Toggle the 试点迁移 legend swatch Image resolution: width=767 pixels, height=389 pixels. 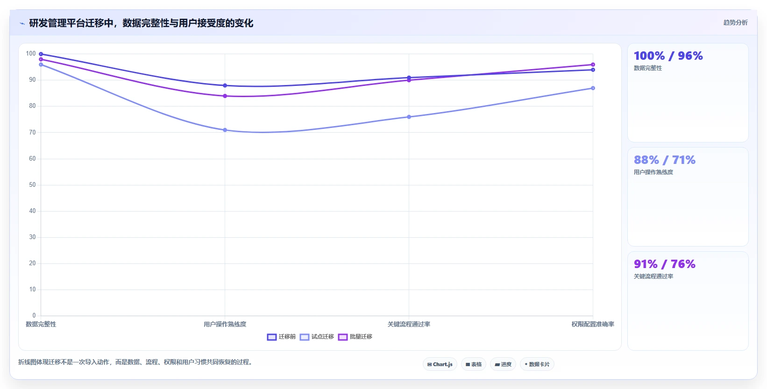305,337
